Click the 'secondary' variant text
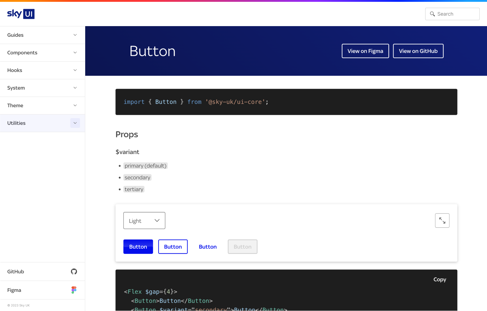 [137, 178]
